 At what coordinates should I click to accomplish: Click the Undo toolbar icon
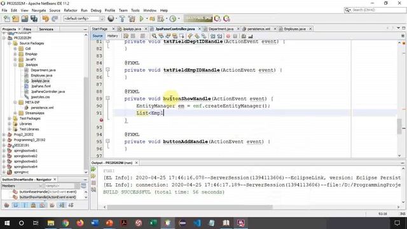tap(46, 18)
